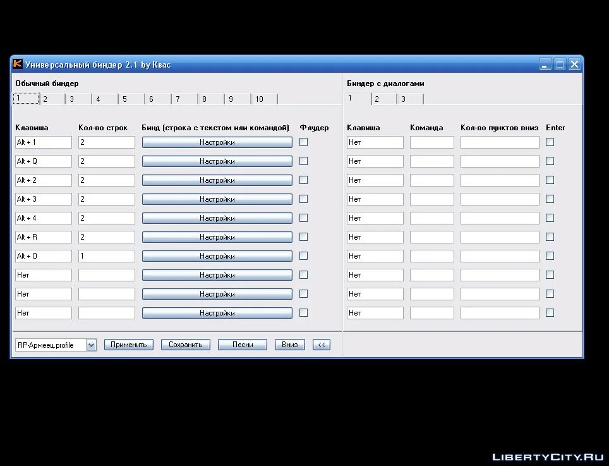609x466 pixels.
Task: Click first Кол-во пунктов вниз field
Action: [500, 142]
